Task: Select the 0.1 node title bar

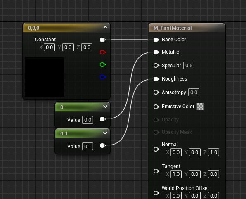Action: (x=83, y=133)
